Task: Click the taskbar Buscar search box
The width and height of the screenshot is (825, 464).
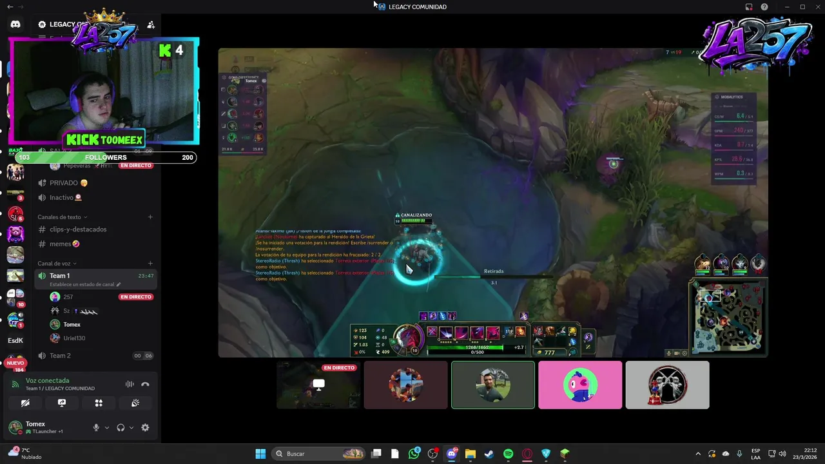Action: tap(319, 454)
